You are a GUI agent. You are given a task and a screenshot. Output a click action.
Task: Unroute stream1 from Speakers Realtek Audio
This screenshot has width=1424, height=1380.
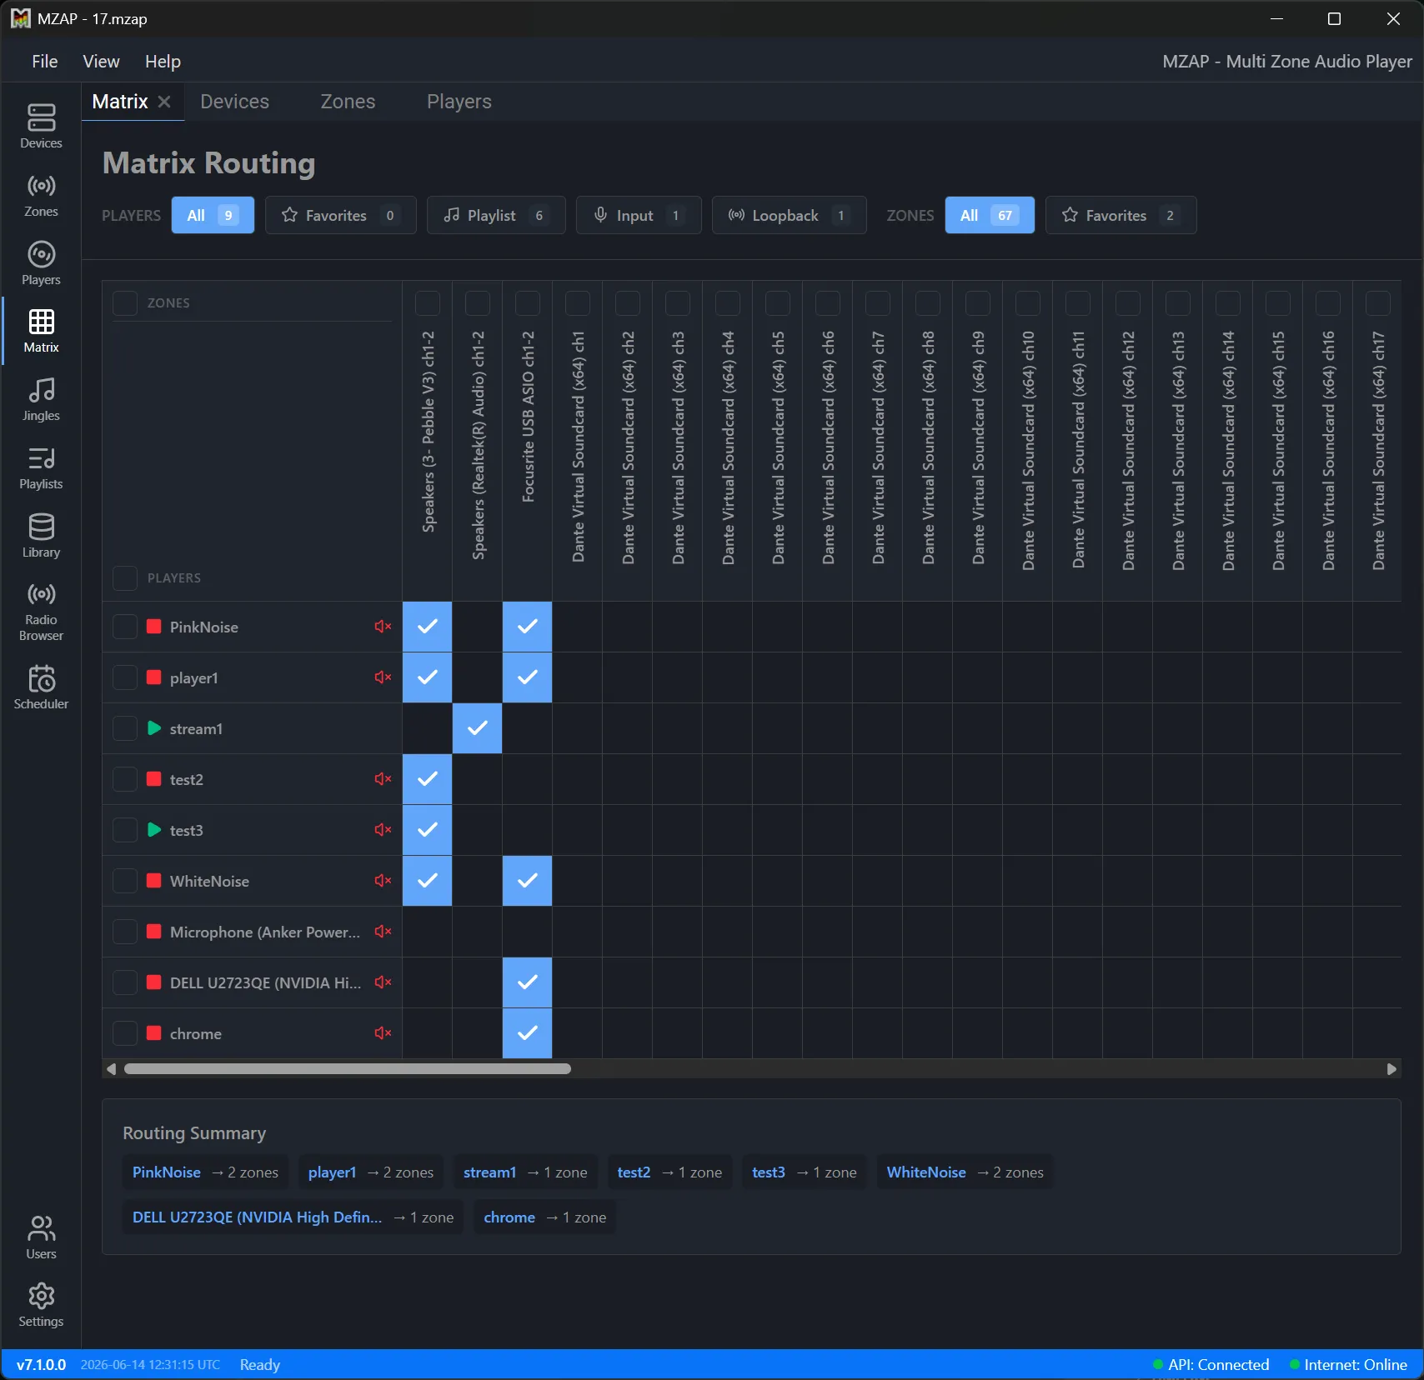click(x=478, y=728)
